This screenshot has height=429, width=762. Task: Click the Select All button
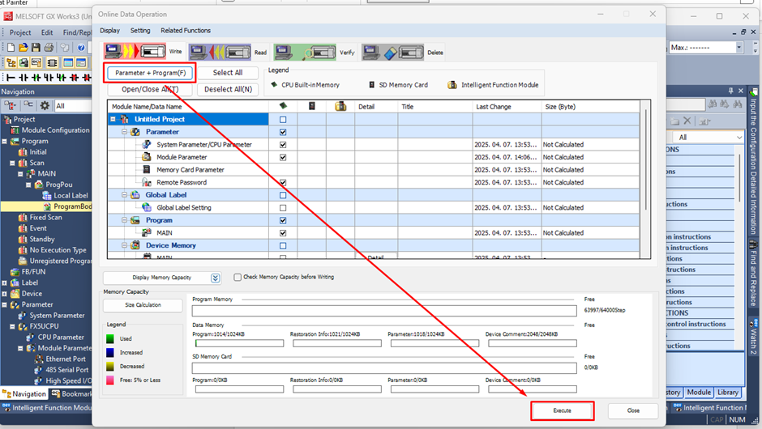tap(228, 72)
